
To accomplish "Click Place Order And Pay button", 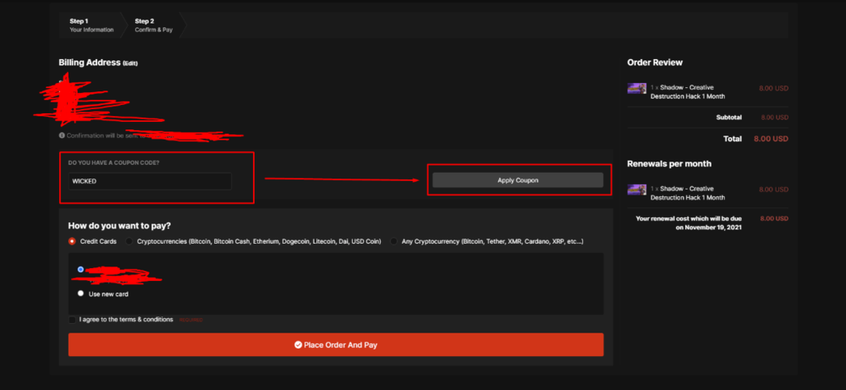I will pyautogui.click(x=336, y=344).
